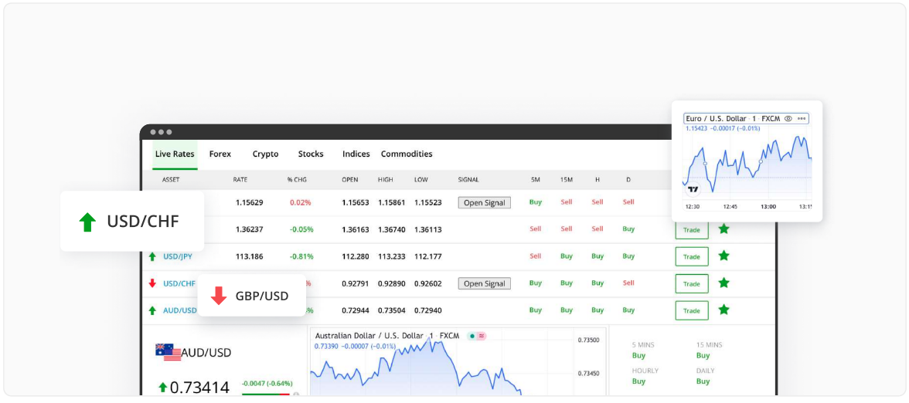Click the large red arrow on the GBP/USD card
This screenshot has height=403, width=909.
(x=219, y=296)
